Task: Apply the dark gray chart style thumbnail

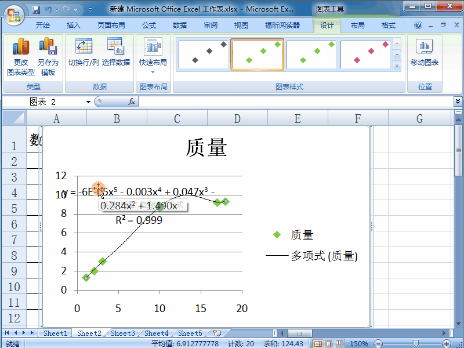Action: coord(204,55)
